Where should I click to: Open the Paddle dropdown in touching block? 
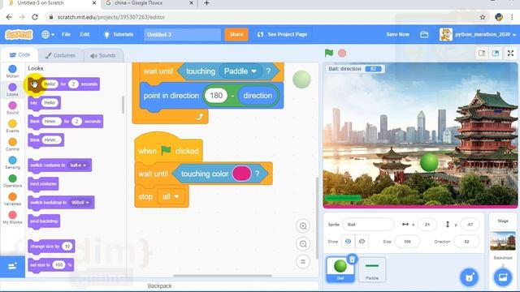(240, 71)
